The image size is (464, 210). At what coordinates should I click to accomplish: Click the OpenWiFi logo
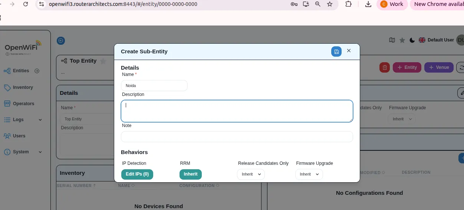click(23, 48)
